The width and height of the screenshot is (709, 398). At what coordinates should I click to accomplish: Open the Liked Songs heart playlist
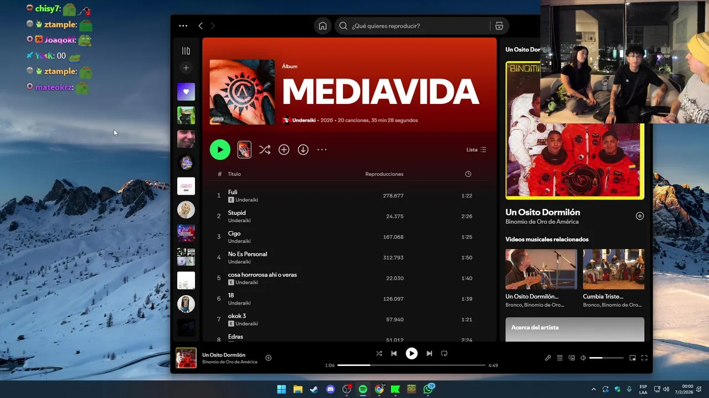pyautogui.click(x=186, y=92)
